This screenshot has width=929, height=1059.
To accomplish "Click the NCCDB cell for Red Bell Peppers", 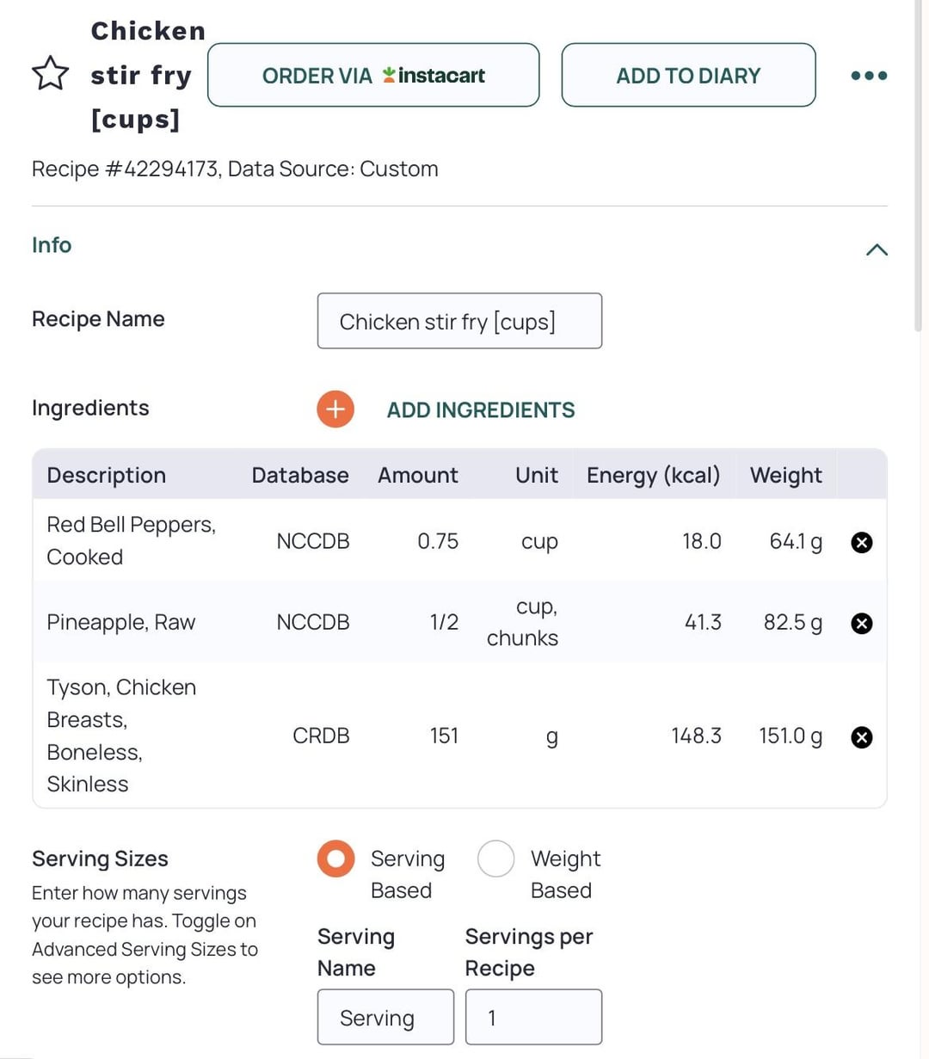I will click(313, 541).
